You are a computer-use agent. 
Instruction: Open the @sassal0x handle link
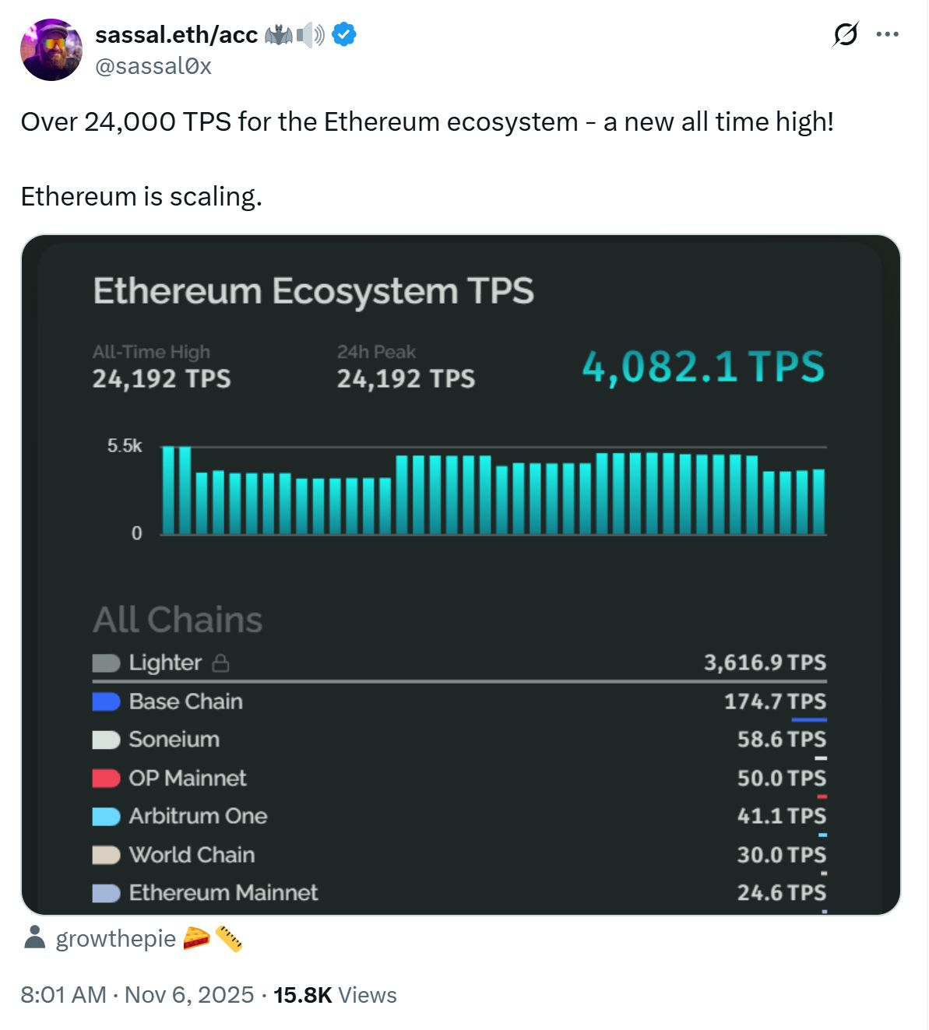(x=155, y=67)
